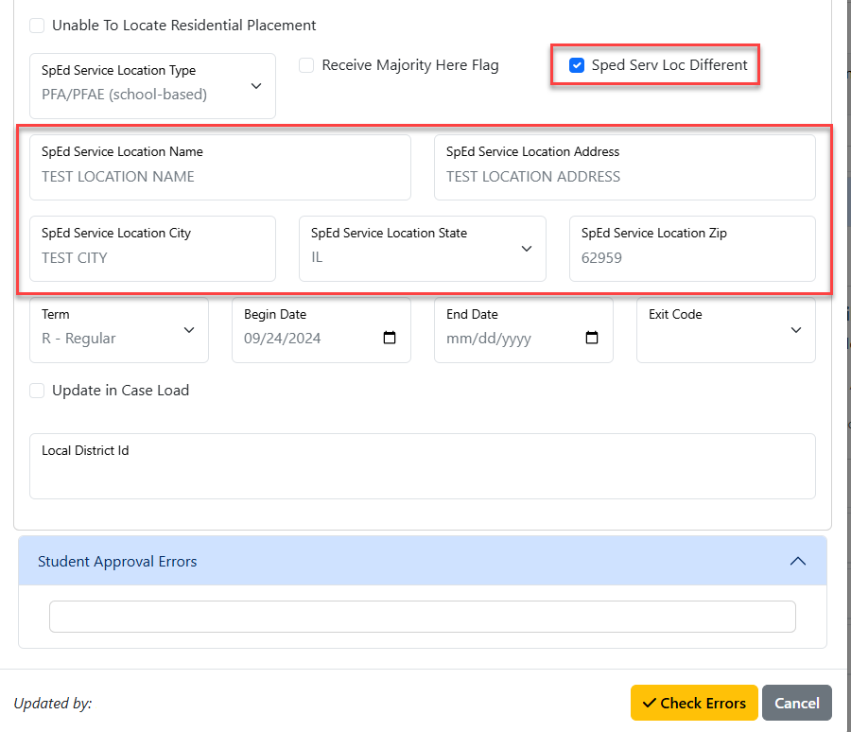Focus the SpEd Service Location Name field

pyautogui.click(x=219, y=167)
